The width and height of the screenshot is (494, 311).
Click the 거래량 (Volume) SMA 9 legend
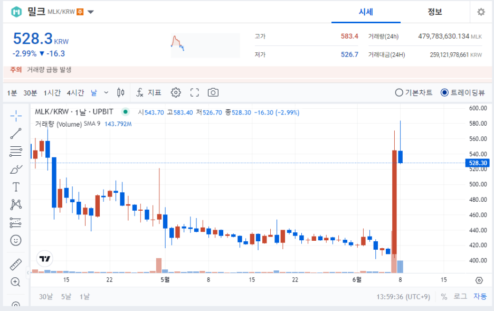coord(68,124)
